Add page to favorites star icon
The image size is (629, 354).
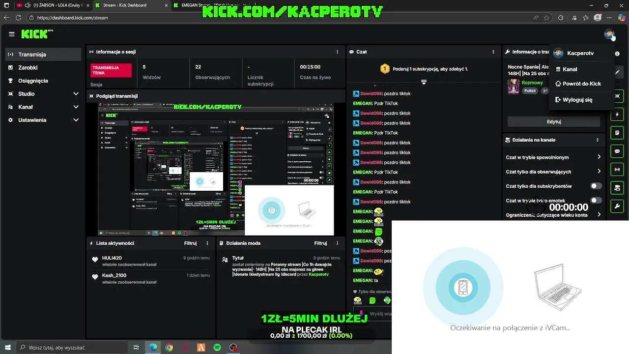pyautogui.click(x=546, y=18)
